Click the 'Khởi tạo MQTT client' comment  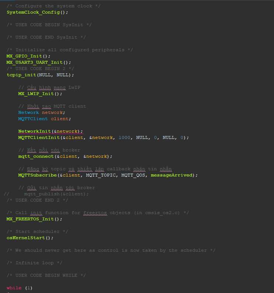pyautogui.click(x=52, y=106)
